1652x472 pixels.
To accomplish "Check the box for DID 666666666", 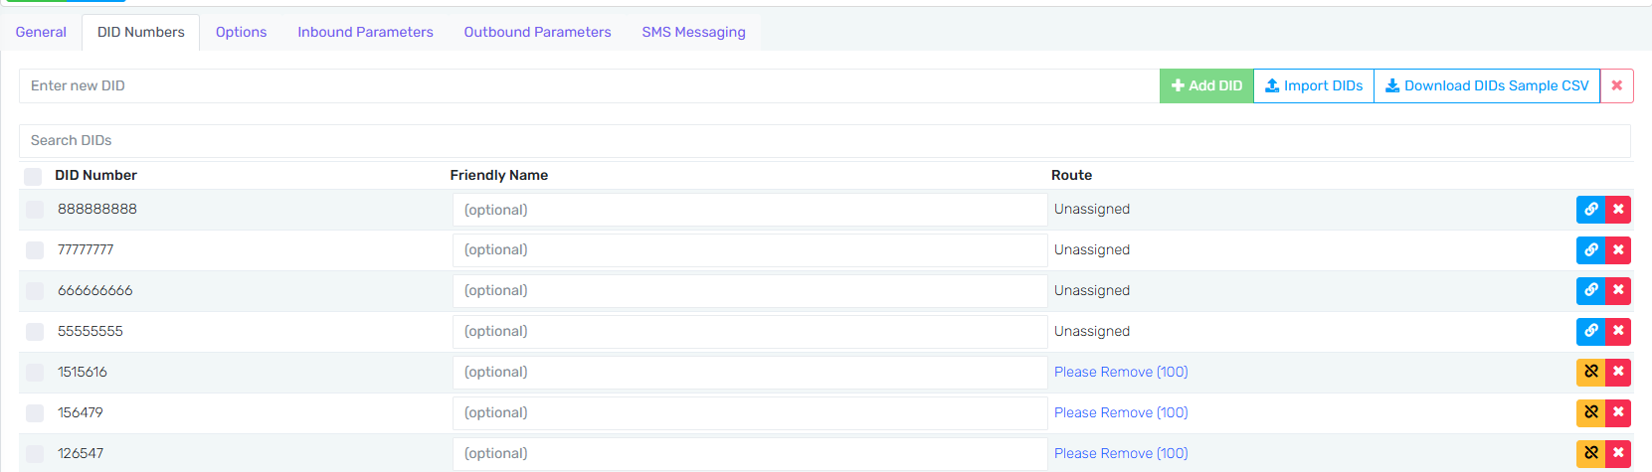I will 35,291.
